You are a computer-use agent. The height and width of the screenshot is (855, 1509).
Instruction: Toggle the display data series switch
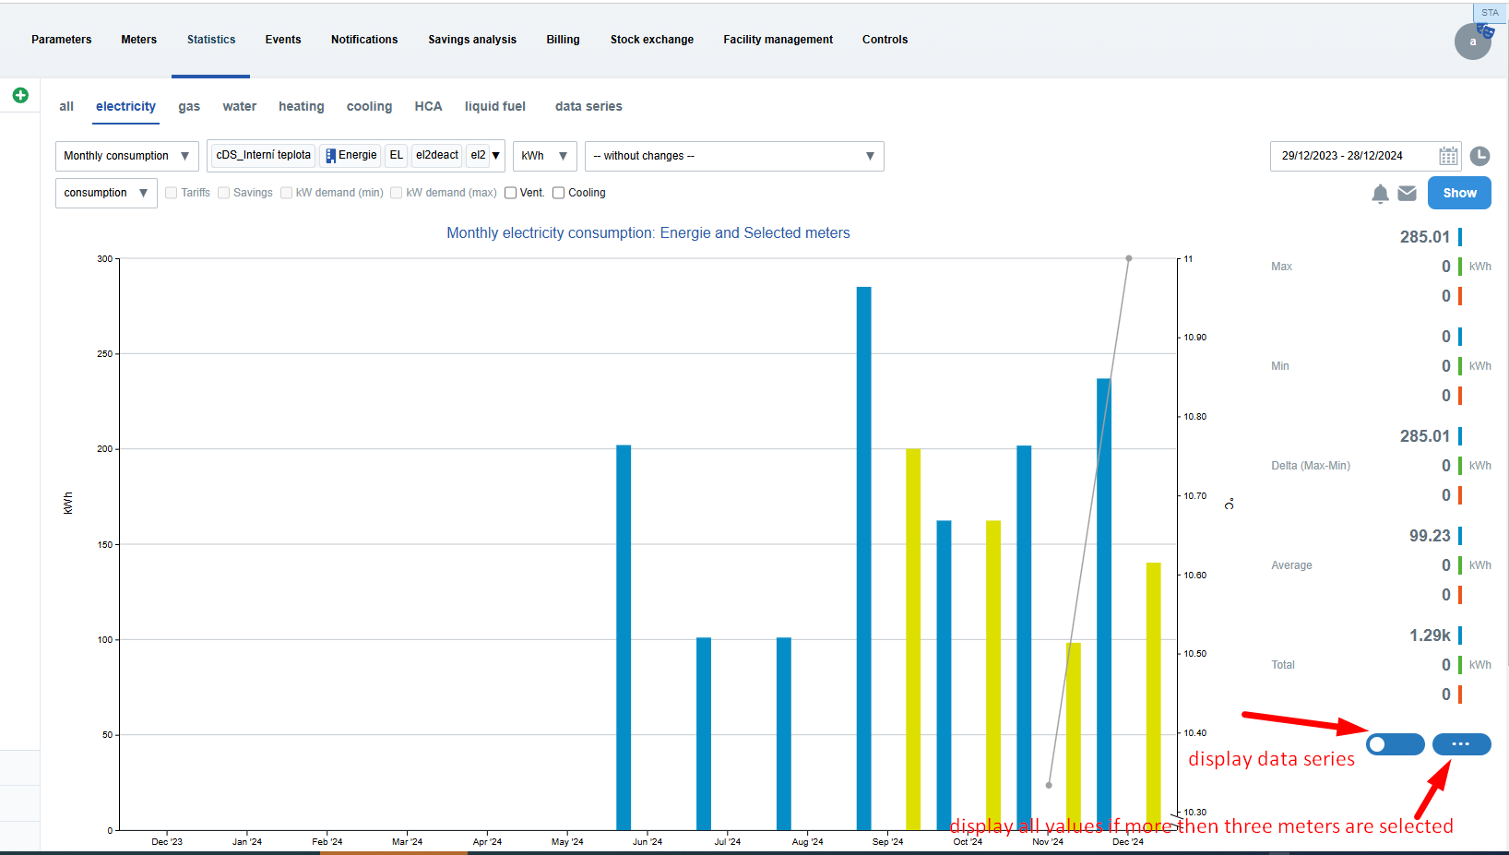coord(1395,744)
